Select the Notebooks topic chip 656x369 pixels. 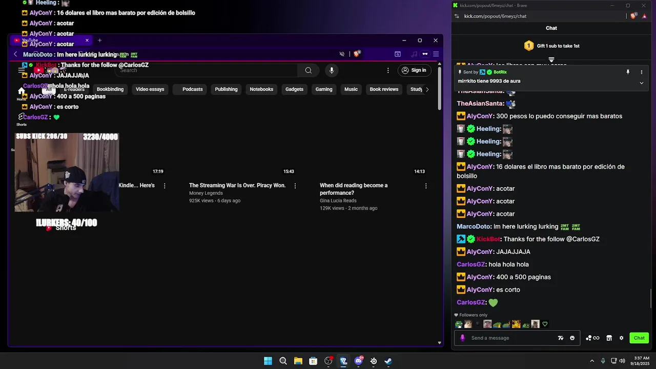click(x=261, y=89)
